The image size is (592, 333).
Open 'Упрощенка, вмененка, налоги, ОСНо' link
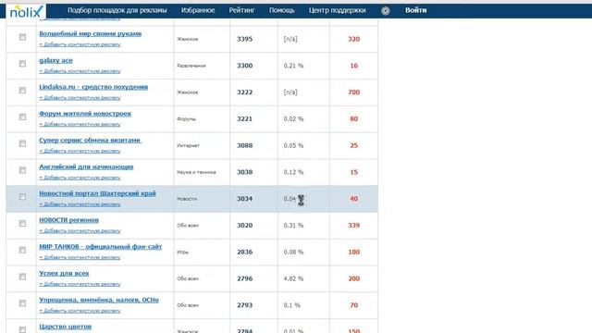click(x=99, y=300)
